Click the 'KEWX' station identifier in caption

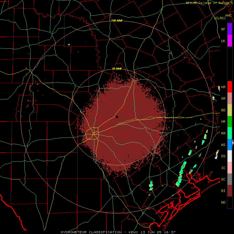pos(133,232)
